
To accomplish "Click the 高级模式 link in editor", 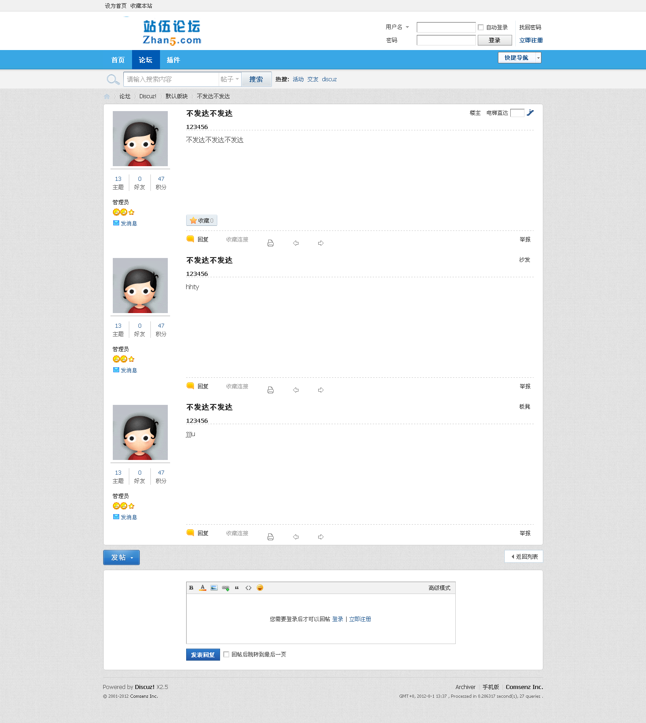I will (x=439, y=588).
